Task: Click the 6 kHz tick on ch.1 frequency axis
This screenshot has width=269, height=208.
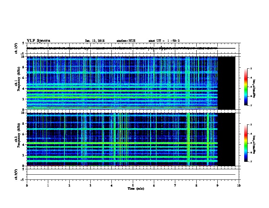Action: (23, 78)
